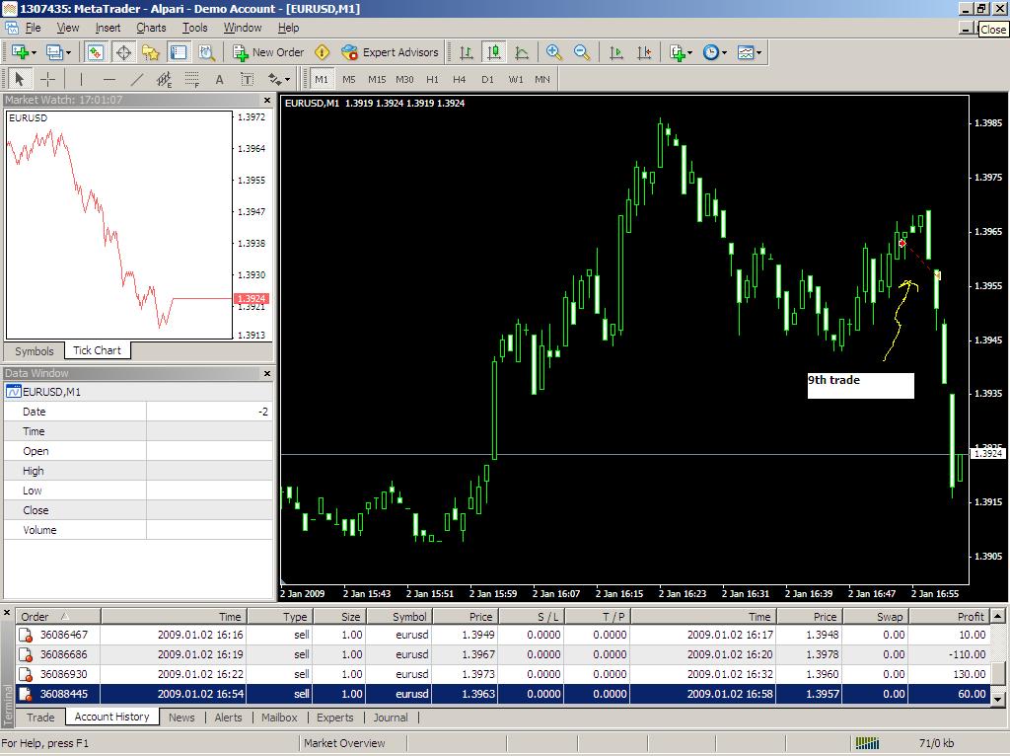Open the Charts menu
The height and width of the screenshot is (756, 1010).
(151, 28)
